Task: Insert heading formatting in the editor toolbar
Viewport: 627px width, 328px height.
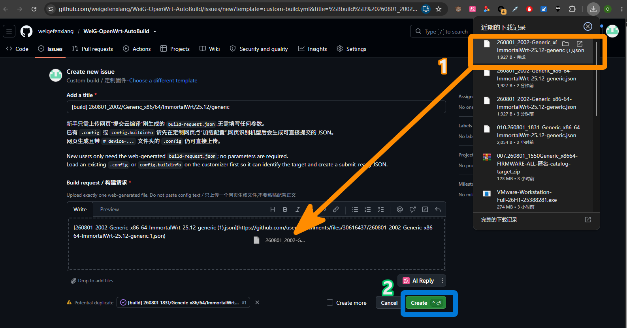Action: point(273,209)
